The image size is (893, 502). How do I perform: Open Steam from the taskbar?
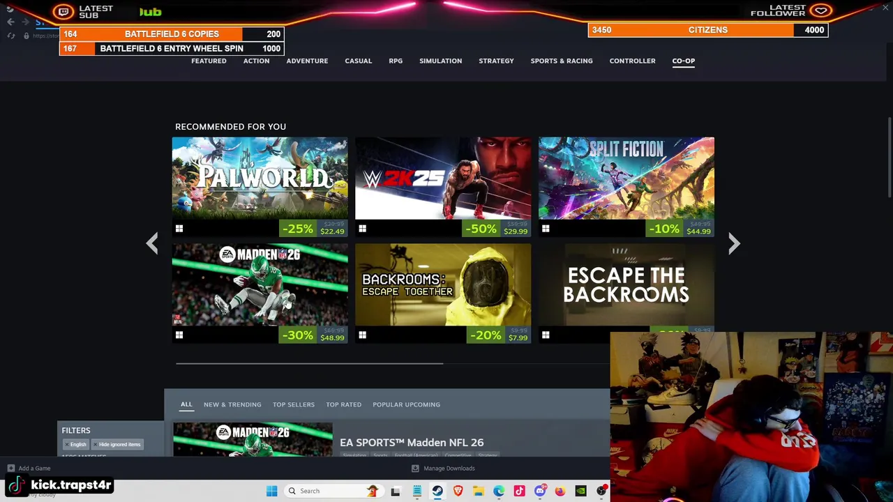(437, 491)
